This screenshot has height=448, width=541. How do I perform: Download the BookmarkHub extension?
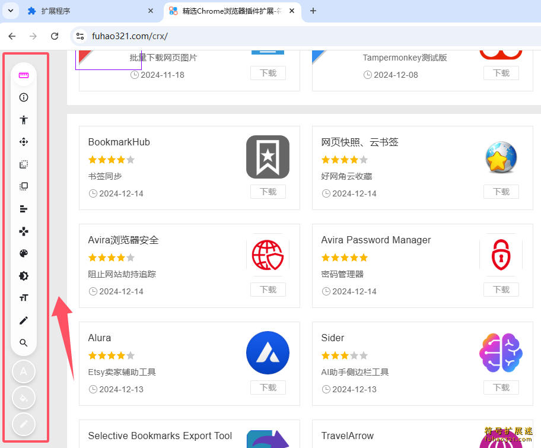(x=268, y=192)
